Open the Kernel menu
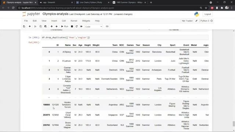The width and height of the screenshot is (235, 132). point(74,21)
